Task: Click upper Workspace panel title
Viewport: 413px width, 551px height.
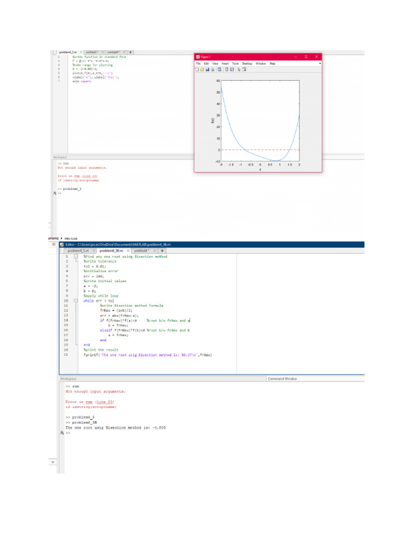Action: coord(60,158)
